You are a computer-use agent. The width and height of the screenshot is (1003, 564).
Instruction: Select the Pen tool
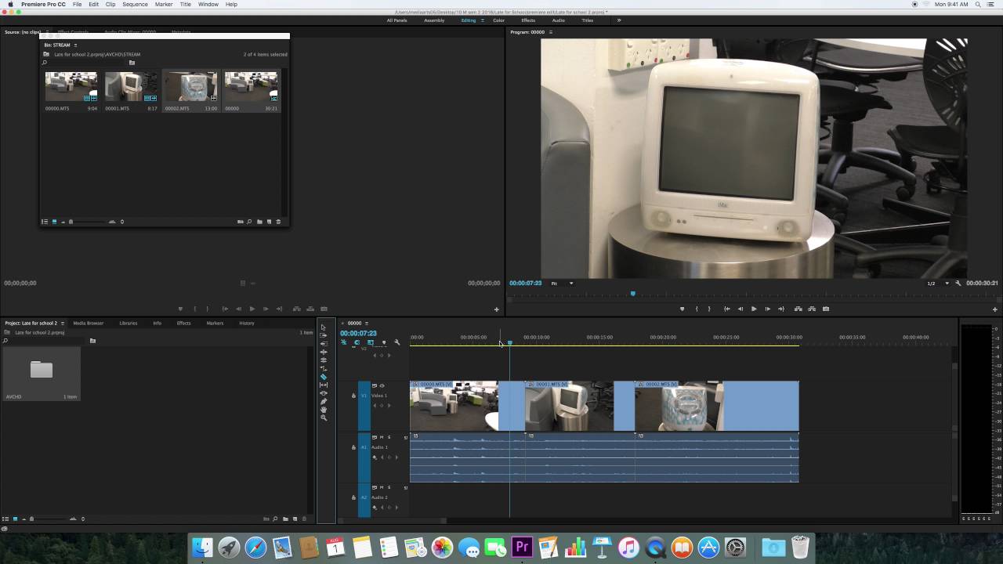point(324,401)
